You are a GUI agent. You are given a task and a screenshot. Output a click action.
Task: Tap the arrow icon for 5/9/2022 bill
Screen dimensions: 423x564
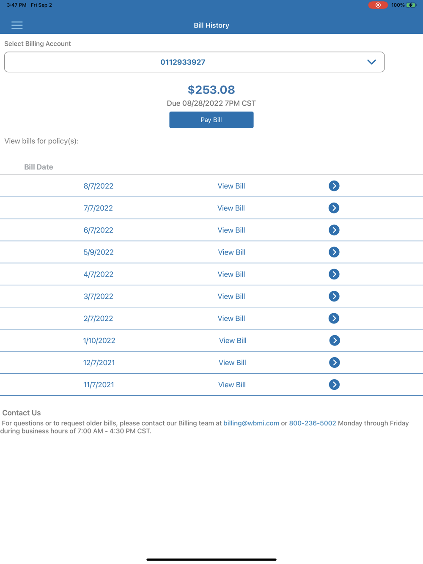click(334, 252)
